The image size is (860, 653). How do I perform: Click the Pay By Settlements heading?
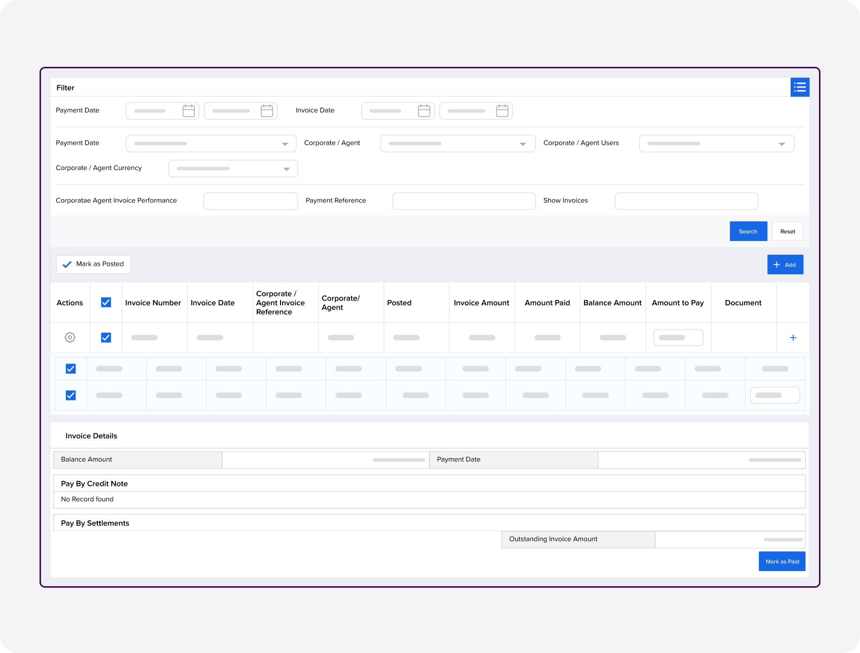95,523
